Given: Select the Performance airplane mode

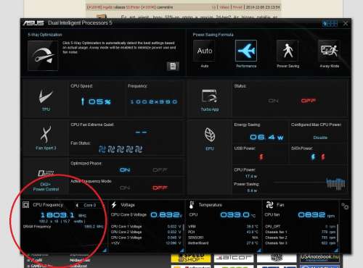Looking at the screenshot, I should pos(246,51).
